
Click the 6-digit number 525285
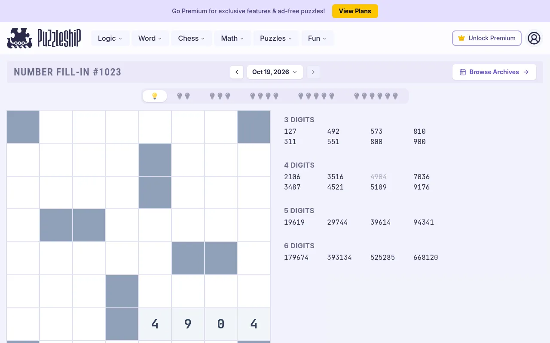point(382,257)
